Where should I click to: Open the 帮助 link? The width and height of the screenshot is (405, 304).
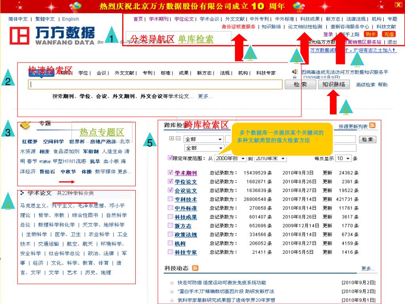click(382, 85)
